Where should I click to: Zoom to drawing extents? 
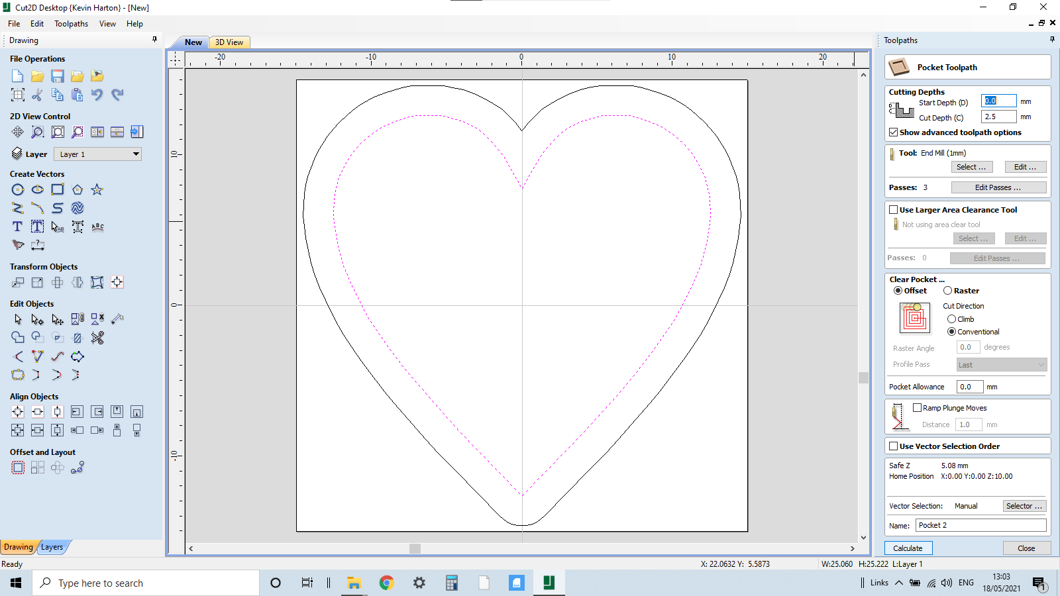pos(58,132)
